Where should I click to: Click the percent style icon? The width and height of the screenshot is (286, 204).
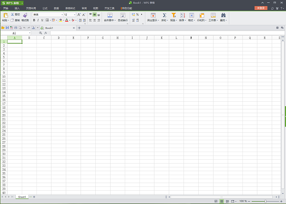(138, 14)
